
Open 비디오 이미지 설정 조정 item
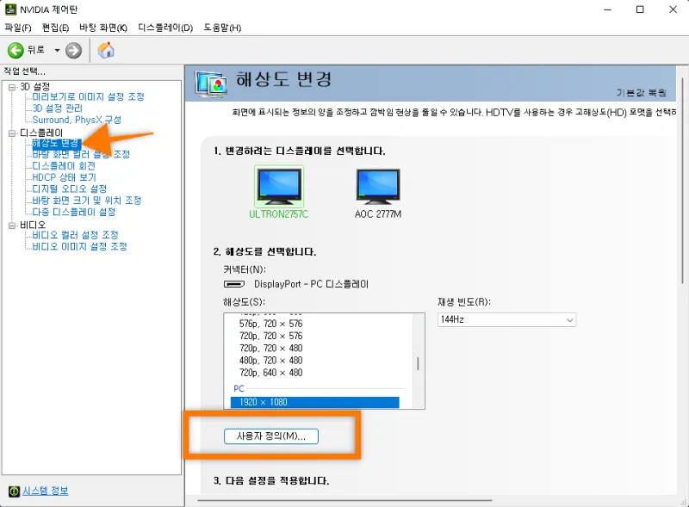tap(79, 246)
